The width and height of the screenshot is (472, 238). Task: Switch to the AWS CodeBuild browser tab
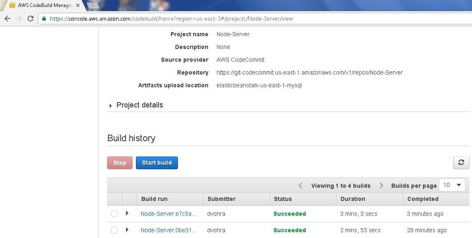(39, 5)
